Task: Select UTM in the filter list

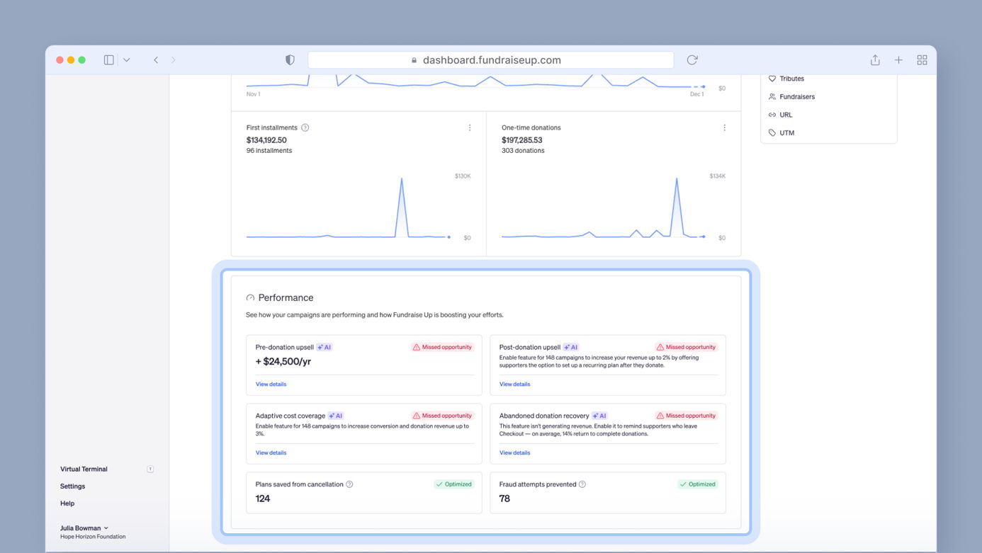Action: [x=786, y=133]
